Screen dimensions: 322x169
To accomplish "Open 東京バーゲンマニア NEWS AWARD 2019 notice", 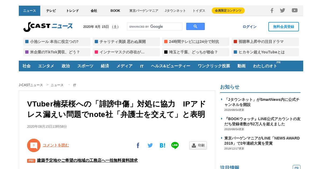I will [x=262, y=141].
